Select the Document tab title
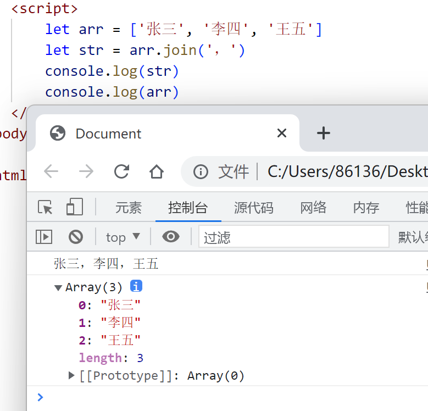The image size is (428, 411). (x=108, y=134)
